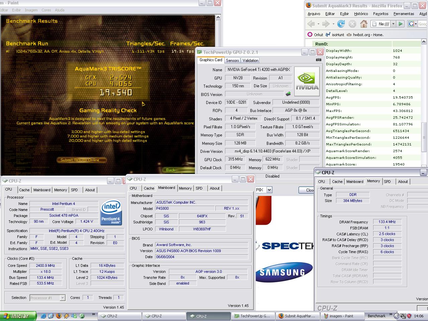Open the Orkut bookmark

point(315,34)
